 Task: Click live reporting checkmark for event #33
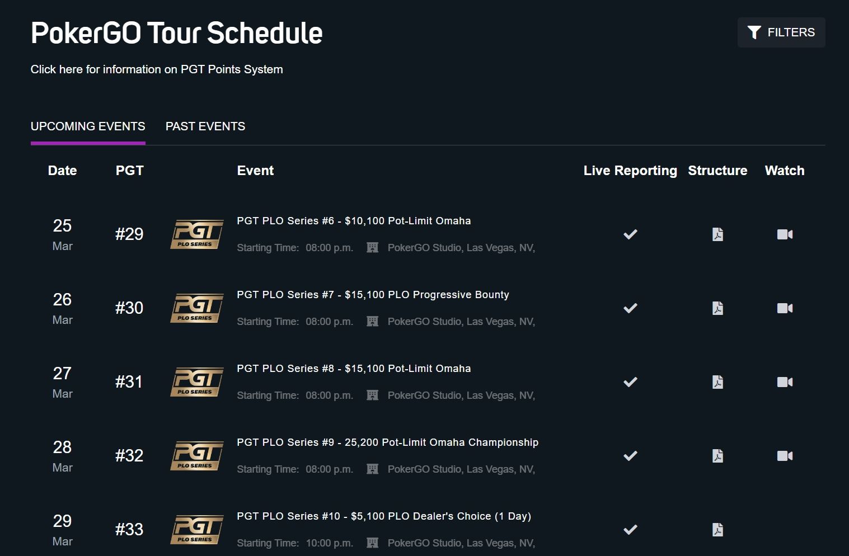(630, 530)
